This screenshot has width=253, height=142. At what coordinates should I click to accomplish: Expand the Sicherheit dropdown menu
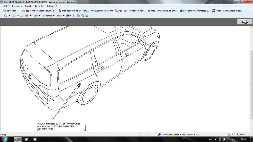48,16
